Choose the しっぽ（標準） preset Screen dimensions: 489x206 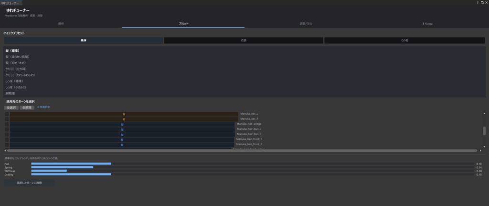pyautogui.click(x=244, y=81)
